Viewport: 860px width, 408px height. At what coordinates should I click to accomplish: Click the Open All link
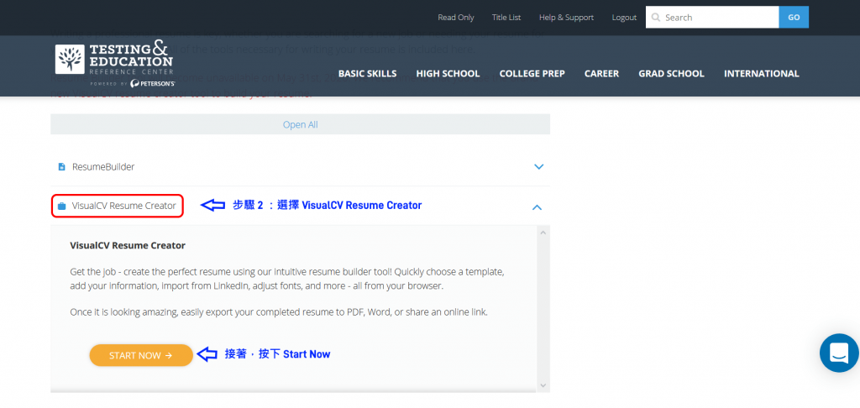point(300,124)
